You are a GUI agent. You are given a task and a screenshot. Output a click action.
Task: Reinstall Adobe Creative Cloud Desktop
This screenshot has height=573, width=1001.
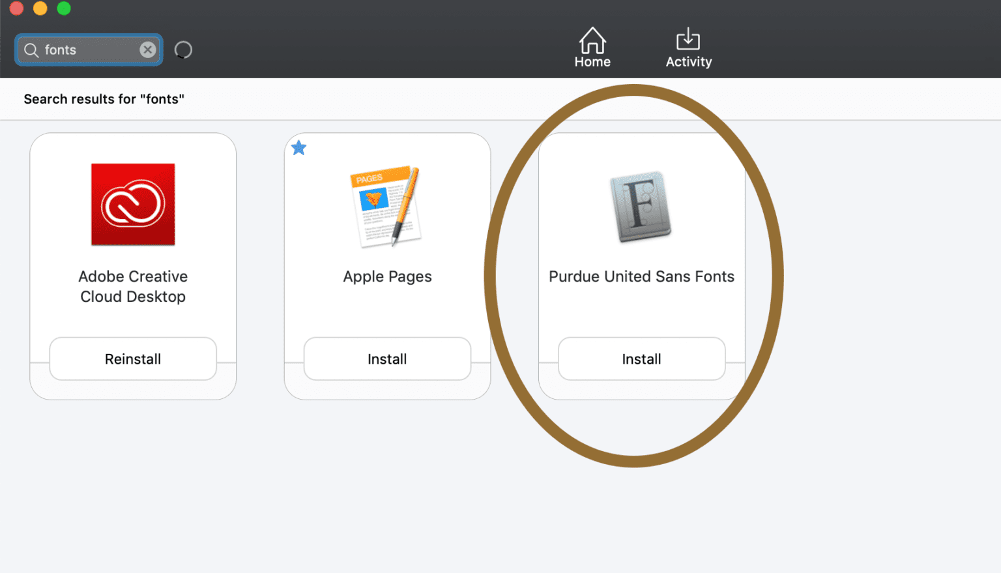(x=133, y=359)
